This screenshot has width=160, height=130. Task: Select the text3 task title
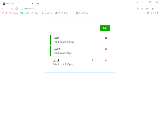point(56,61)
